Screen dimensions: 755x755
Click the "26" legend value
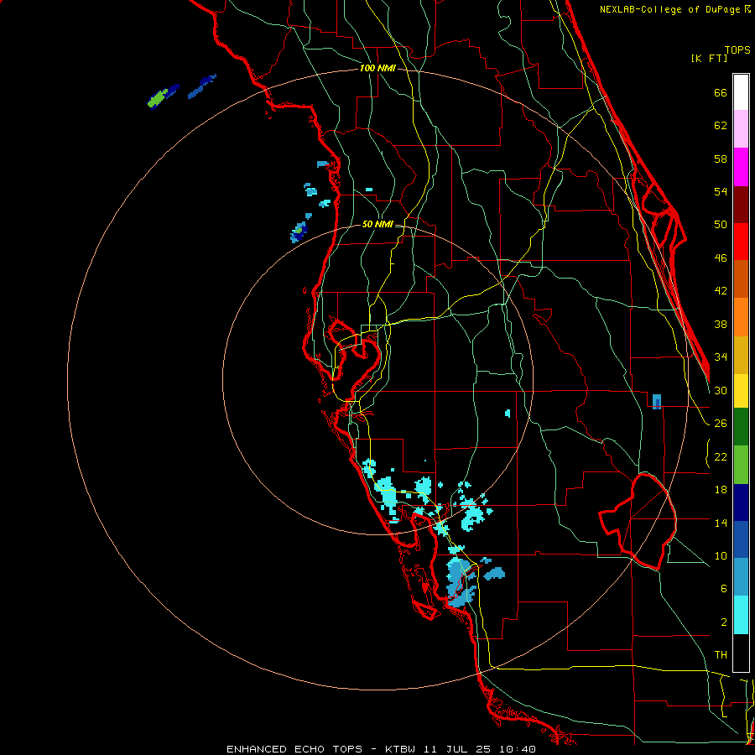click(721, 424)
